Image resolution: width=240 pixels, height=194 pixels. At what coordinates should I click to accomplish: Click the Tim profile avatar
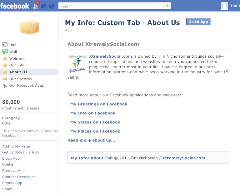(224, 6)
